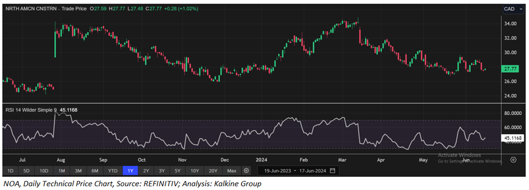
Task: Click the Apr month label on time axis
Action: pyautogui.click(x=381, y=160)
